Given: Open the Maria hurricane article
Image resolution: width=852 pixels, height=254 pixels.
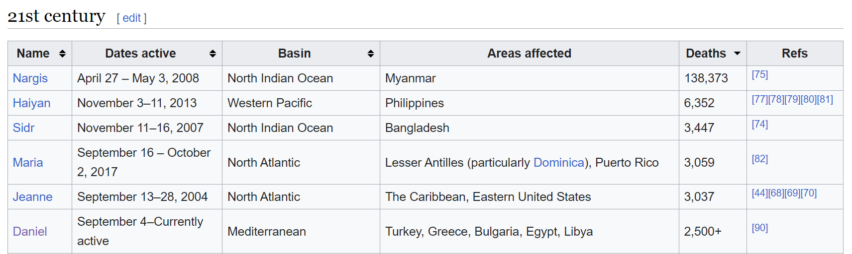Looking at the screenshot, I should tap(28, 163).
